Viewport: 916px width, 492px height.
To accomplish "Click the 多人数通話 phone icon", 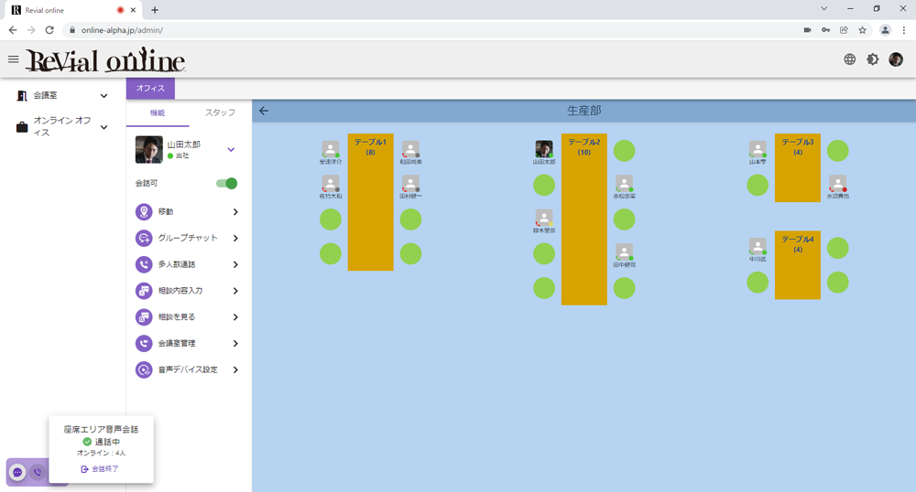I will 143,264.
